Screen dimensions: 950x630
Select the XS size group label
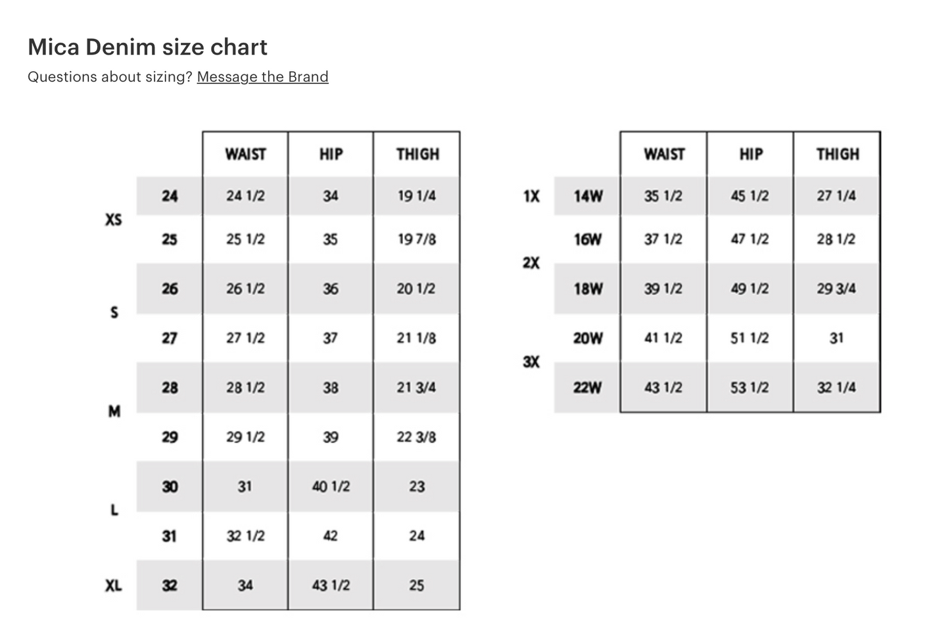pos(114,219)
